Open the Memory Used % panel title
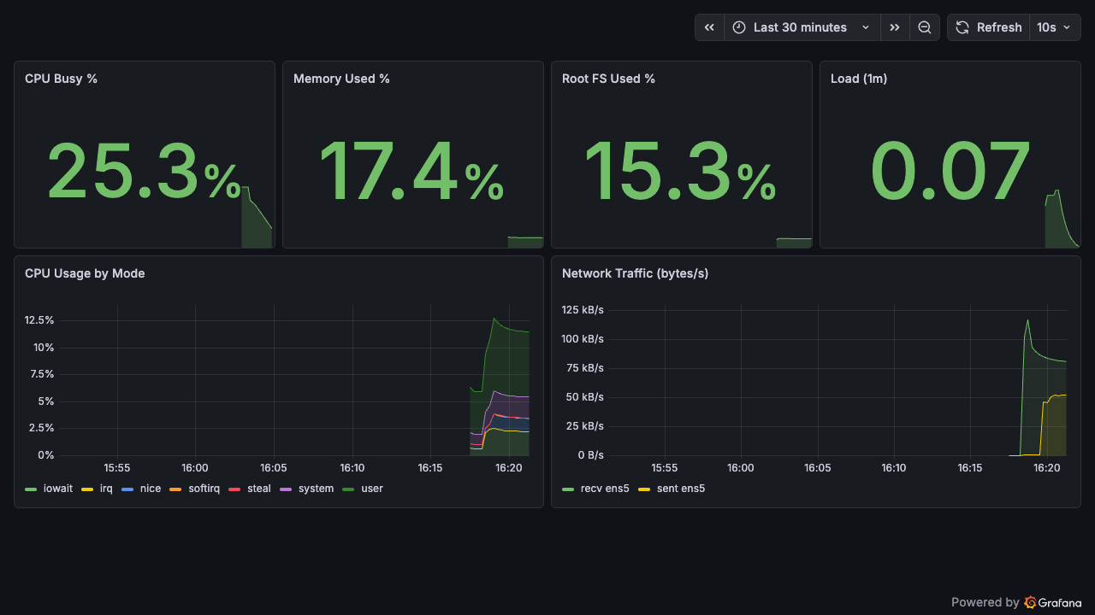Screen dimensions: 1095x615 coord(341,79)
